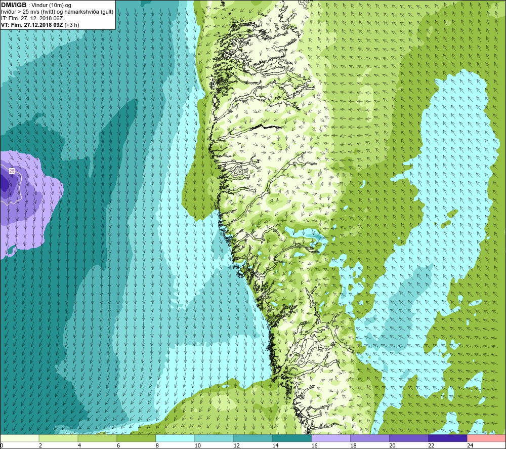The image size is (506, 449).
Task: Click the pink above-24 m/s legend swatch
Action: (487, 438)
